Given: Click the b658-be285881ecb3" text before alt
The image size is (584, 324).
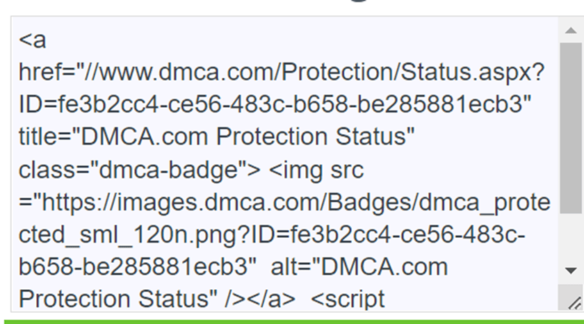Looking at the screenshot, I should (x=138, y=268).
